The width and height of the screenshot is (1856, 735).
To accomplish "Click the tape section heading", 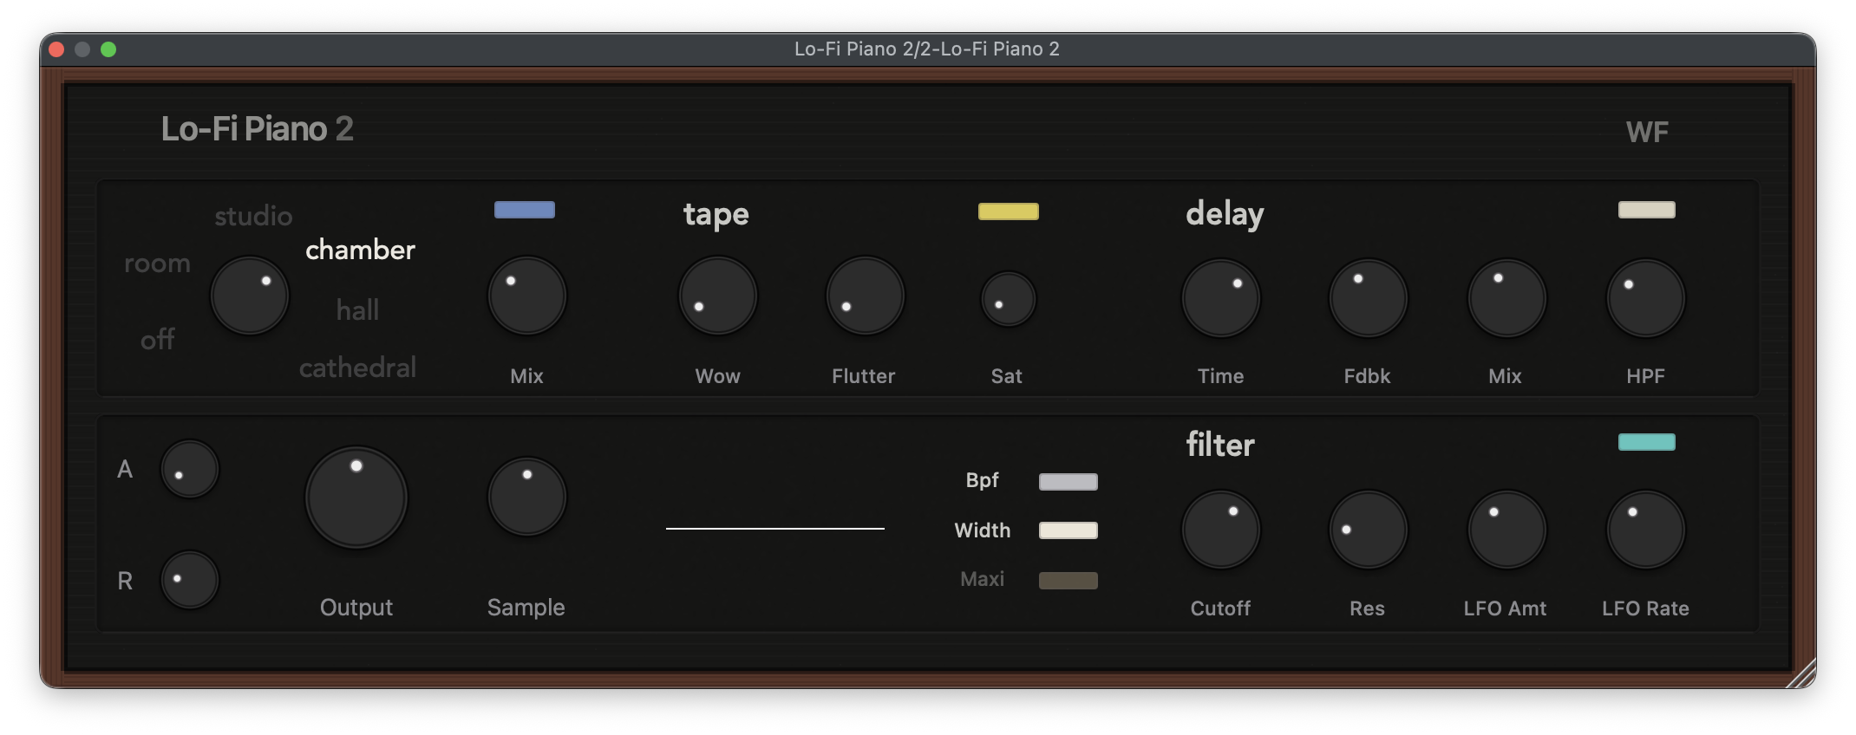I will (716, 214).
